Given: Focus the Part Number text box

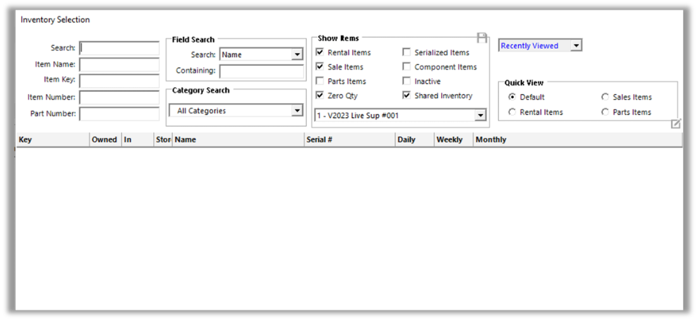Looking at the screenshot, I should click(x=119, y=114).
